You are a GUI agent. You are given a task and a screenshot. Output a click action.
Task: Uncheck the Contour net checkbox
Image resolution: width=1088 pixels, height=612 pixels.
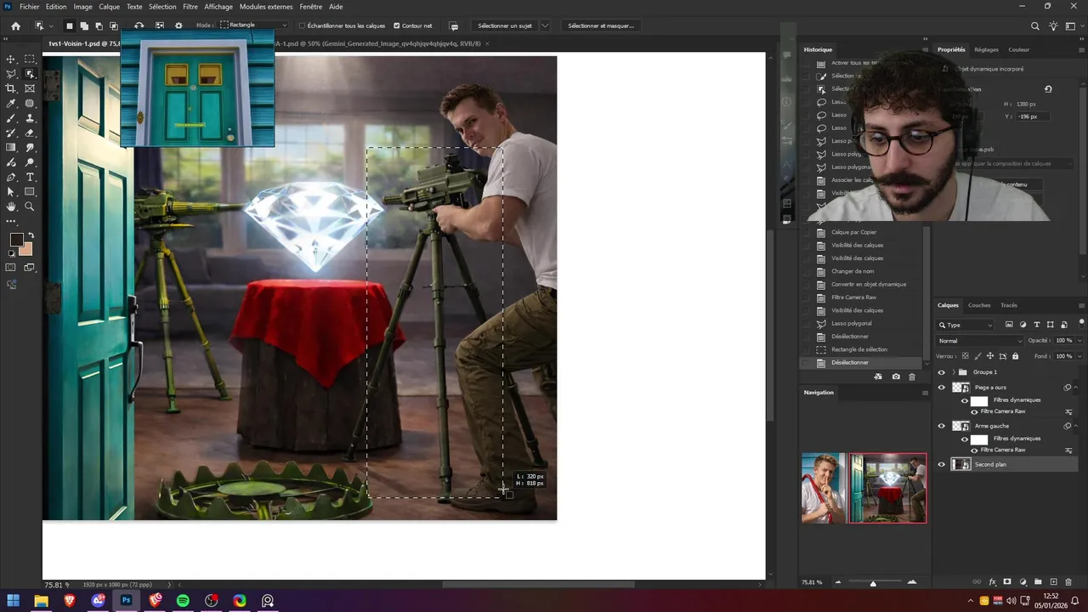[397, 25]
